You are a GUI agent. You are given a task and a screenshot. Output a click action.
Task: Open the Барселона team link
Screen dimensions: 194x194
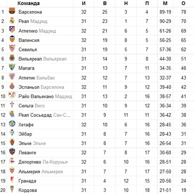(x=30, y=12)
